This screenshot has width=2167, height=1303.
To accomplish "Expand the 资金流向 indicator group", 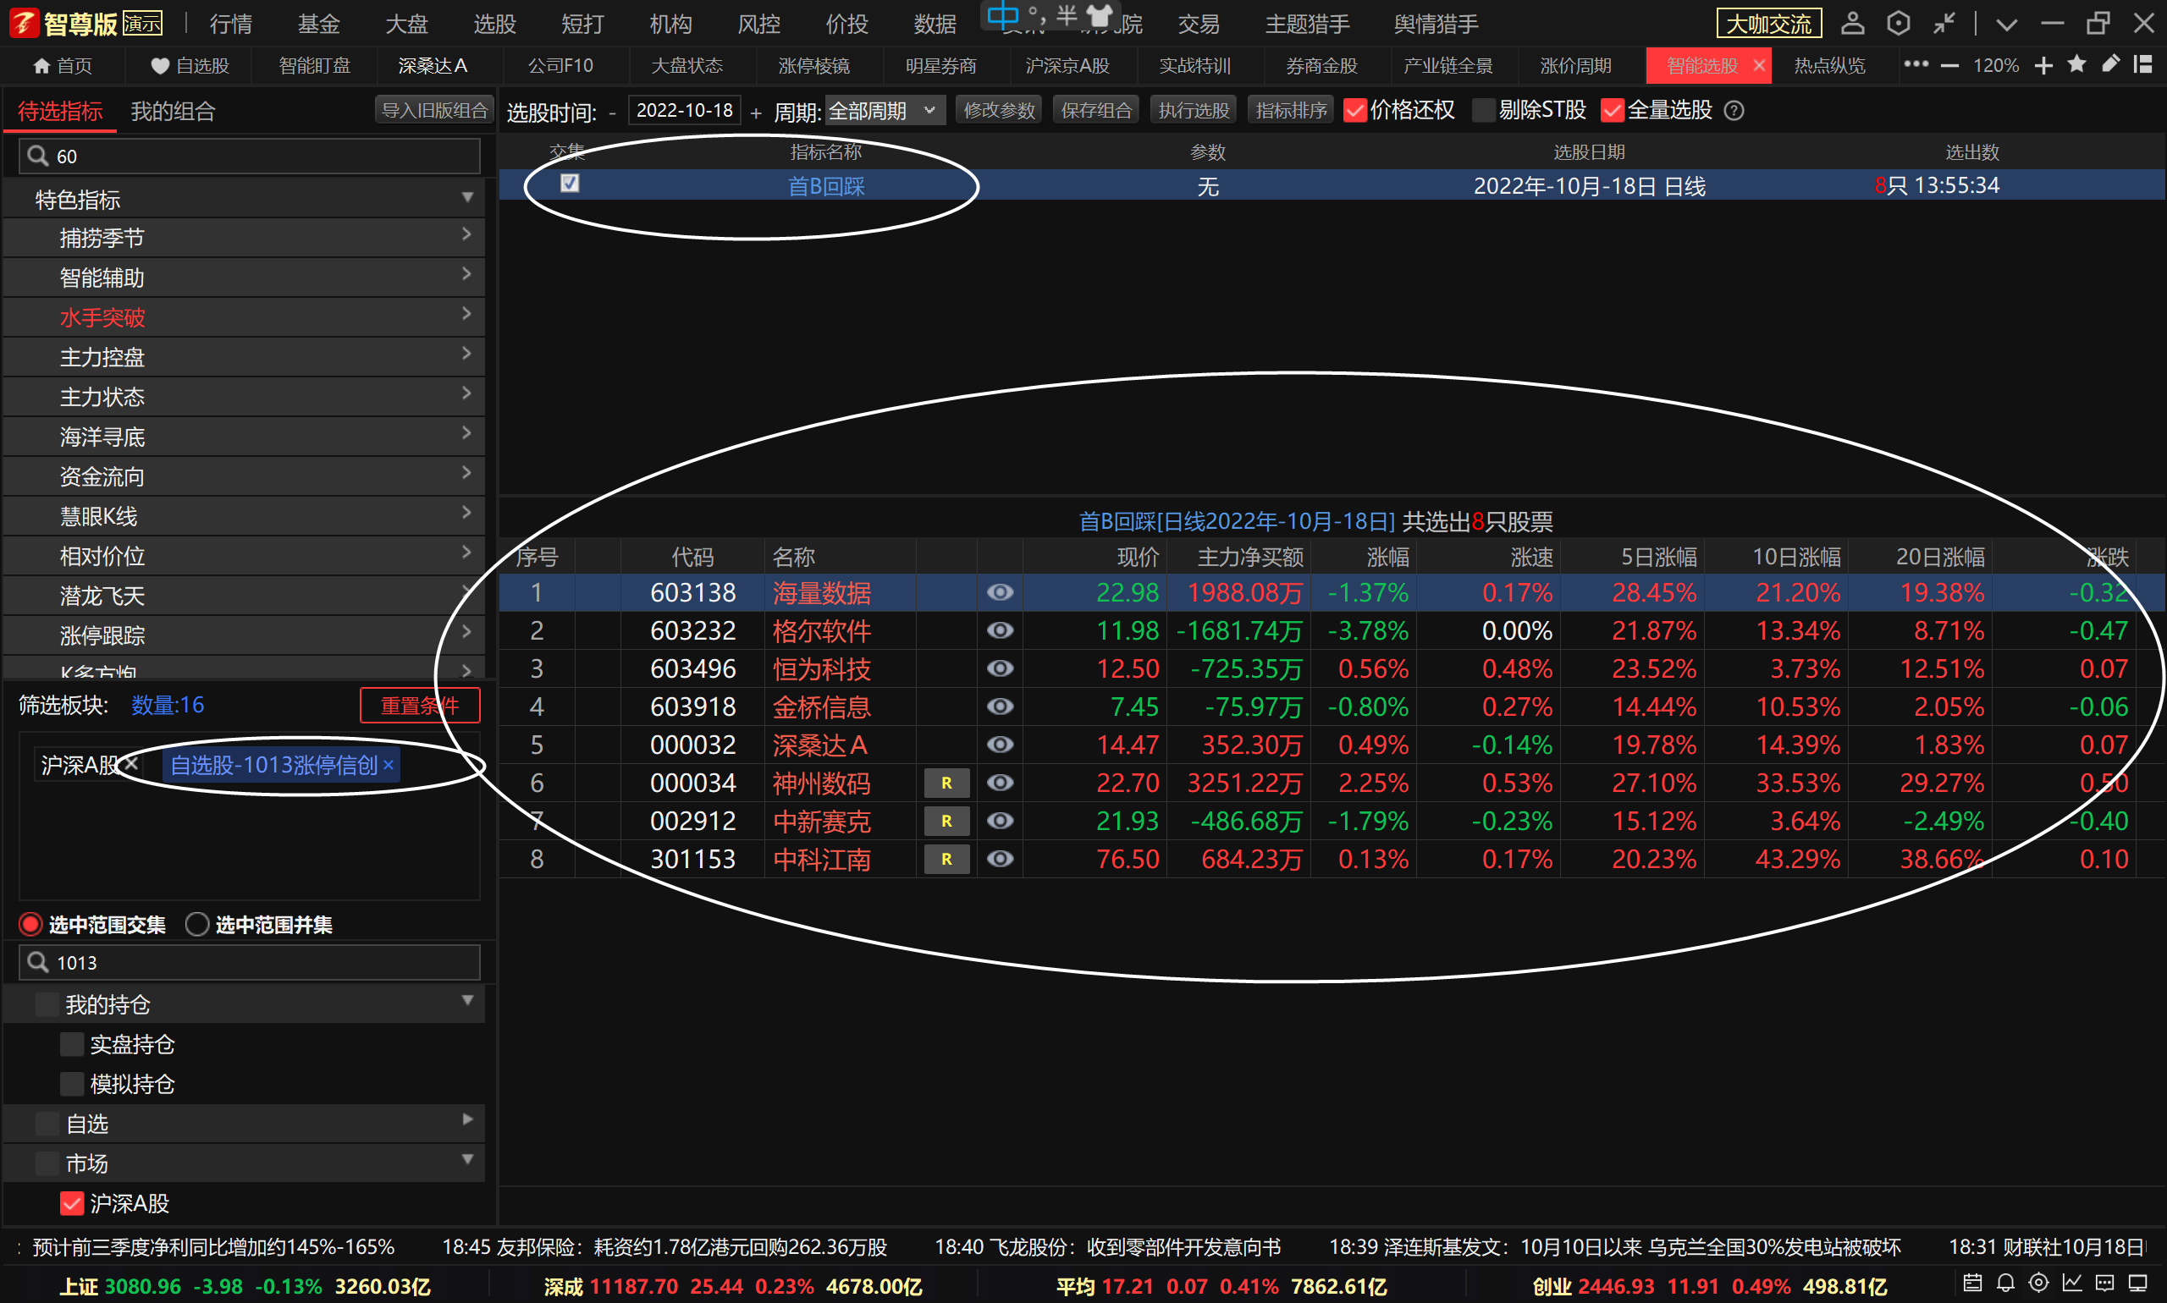I will (x=466, y=473).
